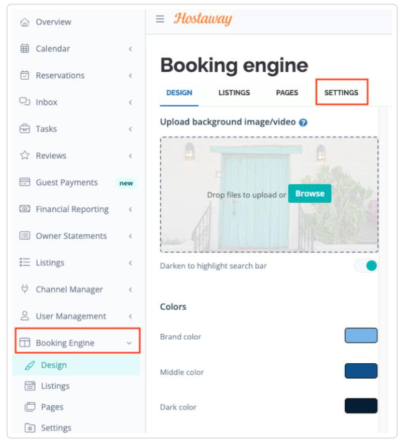Expand the Calendar menu chevron

[x=130, y=49]
